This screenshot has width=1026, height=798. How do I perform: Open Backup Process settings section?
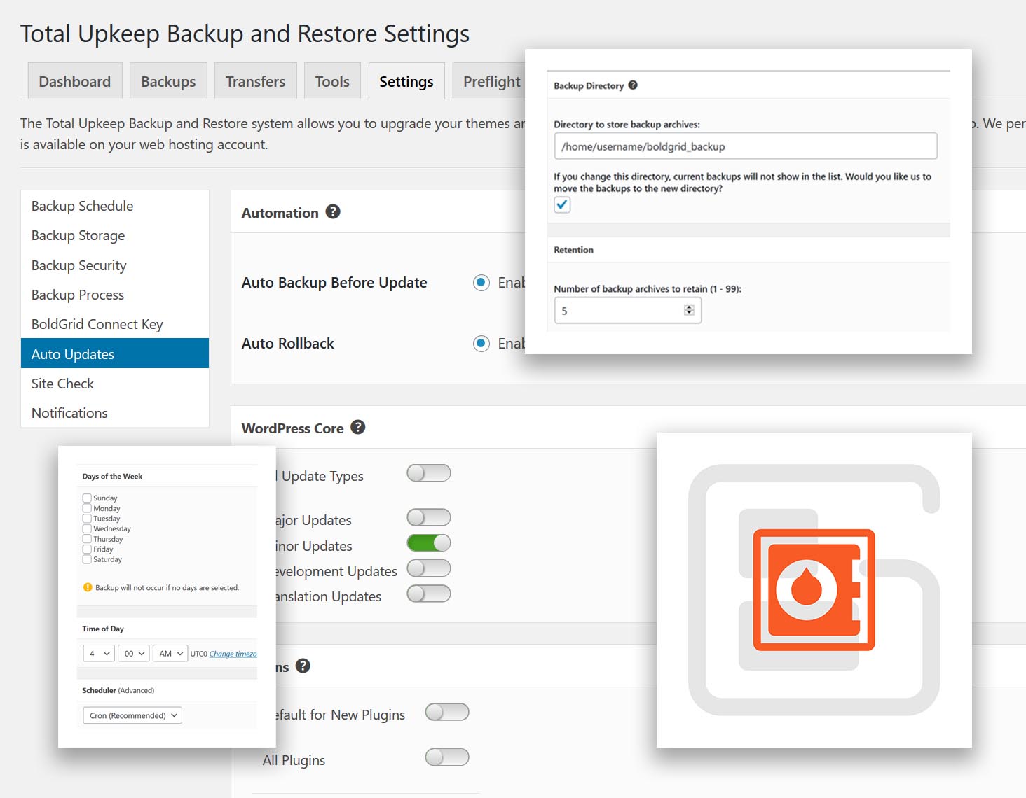(x=115, y=295)
